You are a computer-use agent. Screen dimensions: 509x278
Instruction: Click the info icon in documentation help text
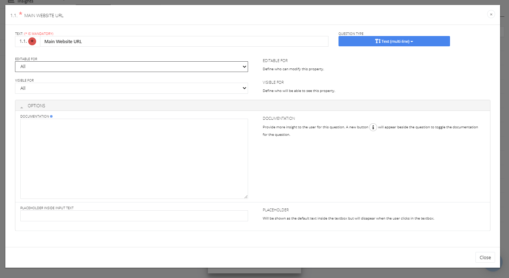click(x=373, y=127)
